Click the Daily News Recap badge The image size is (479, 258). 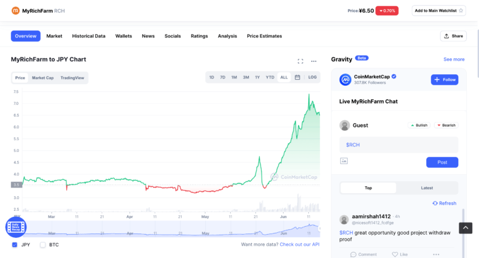click(16, 227)
